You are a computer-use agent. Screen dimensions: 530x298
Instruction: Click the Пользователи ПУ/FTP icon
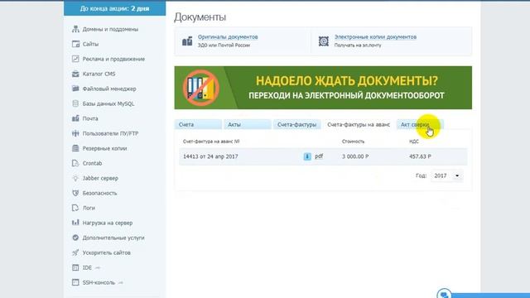click(x=75, y=133)
